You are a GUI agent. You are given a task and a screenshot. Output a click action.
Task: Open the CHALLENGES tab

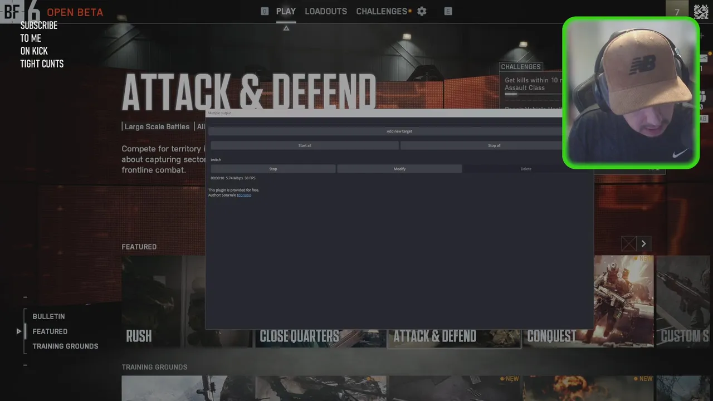(x=382, y=11)
